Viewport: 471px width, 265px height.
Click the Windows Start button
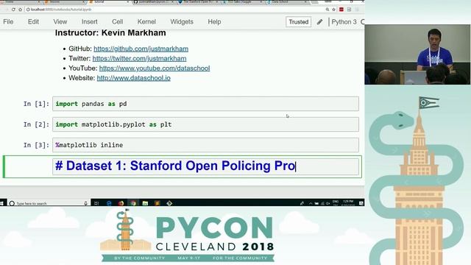click(x=1, y=203)
